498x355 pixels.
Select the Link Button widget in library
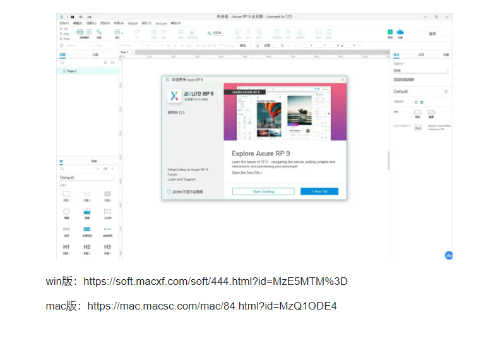click(x=108, y=231)
